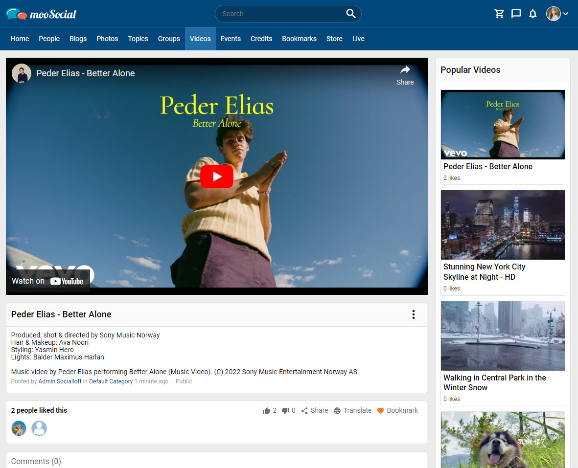The image size is (578, 468).
Task: Open the three-dot video options menu
Action: 413,314
